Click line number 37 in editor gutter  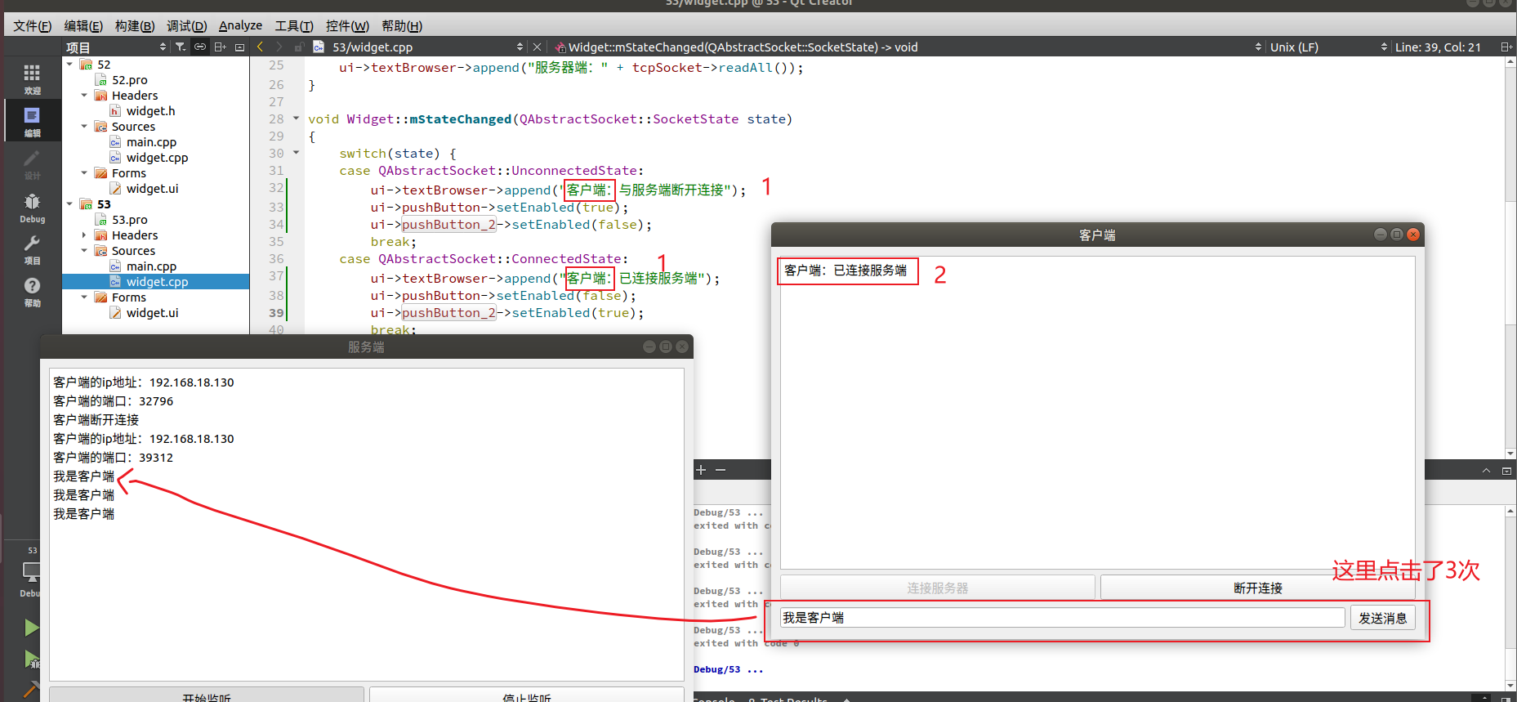276,276
